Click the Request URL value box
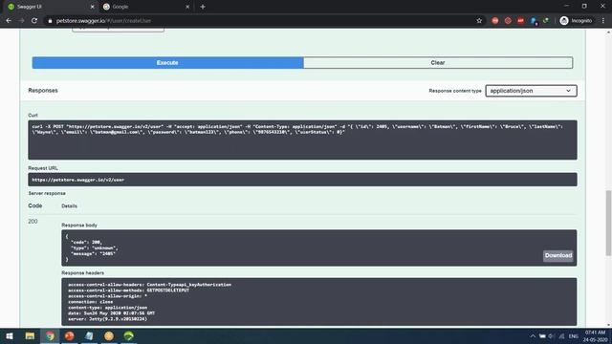This screenshot has height=344, width=612. [x=302, y=180]
